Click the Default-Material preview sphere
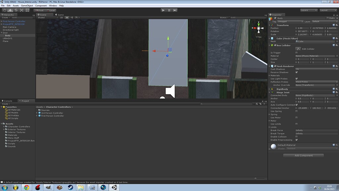Screen dimensions: 339x191 click(273, 146)
